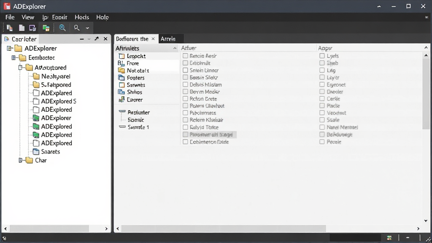Click the blank page toolbar icon
The height and width of the screenshot is (243, 432).
pos(22,28)
